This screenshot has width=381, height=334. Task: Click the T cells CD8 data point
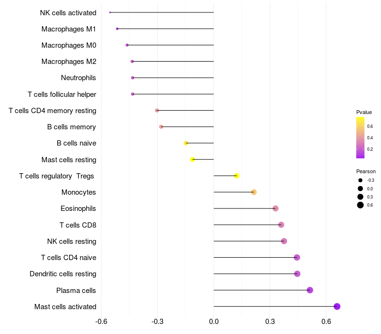[281, 225]
